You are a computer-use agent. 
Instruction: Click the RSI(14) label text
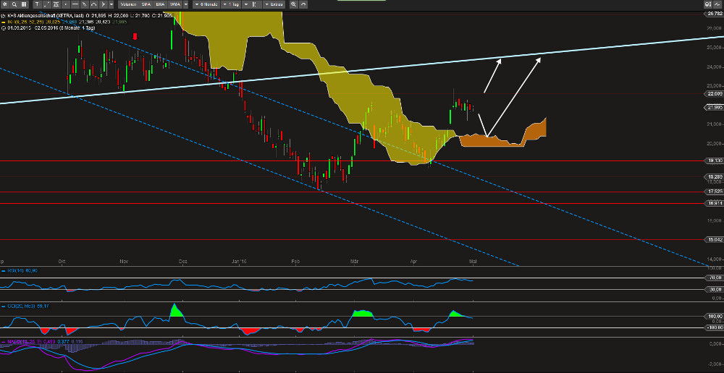16,270
